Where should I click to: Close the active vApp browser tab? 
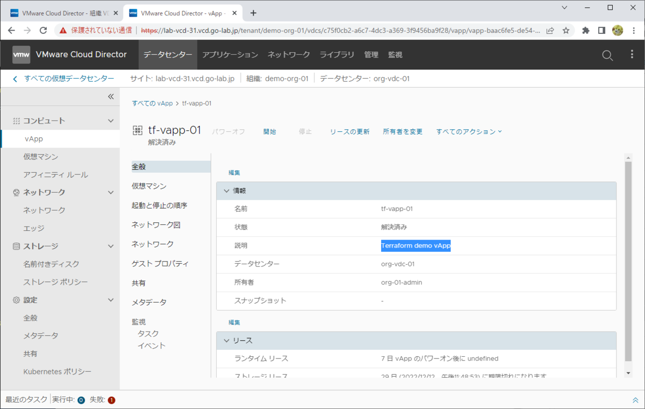[234, 13]
